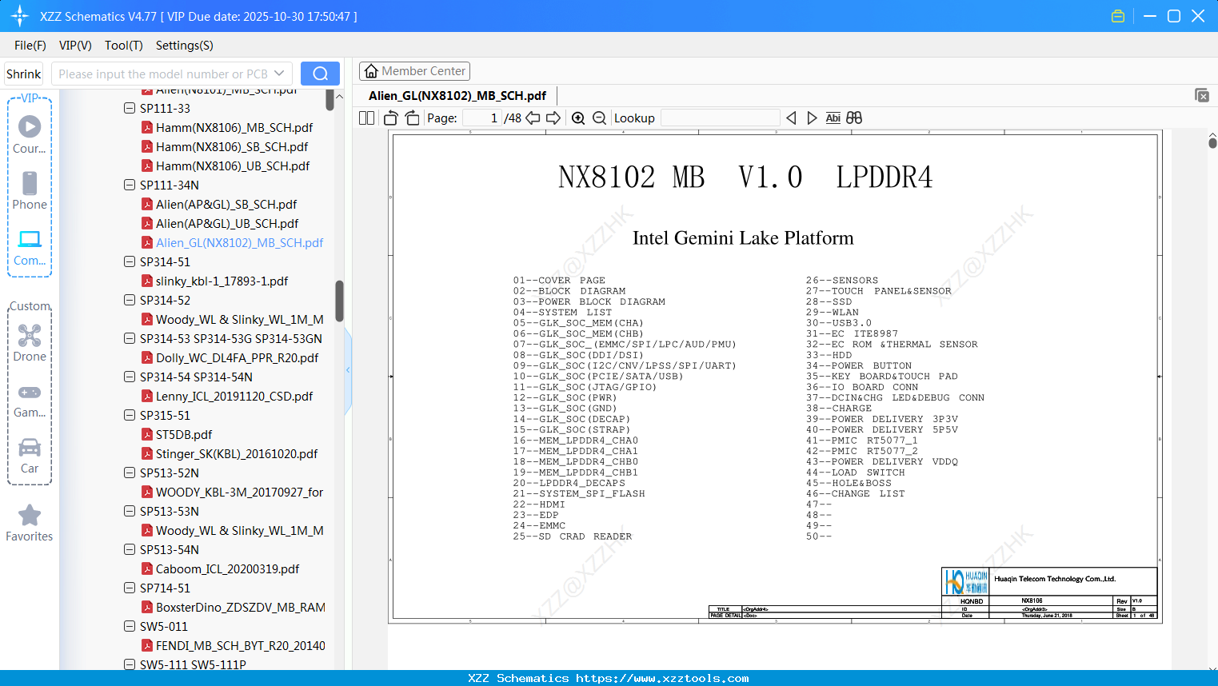The image size is (1218, 686).
Task: Click the magnifier search button
Action: click(x=320, y=74)
